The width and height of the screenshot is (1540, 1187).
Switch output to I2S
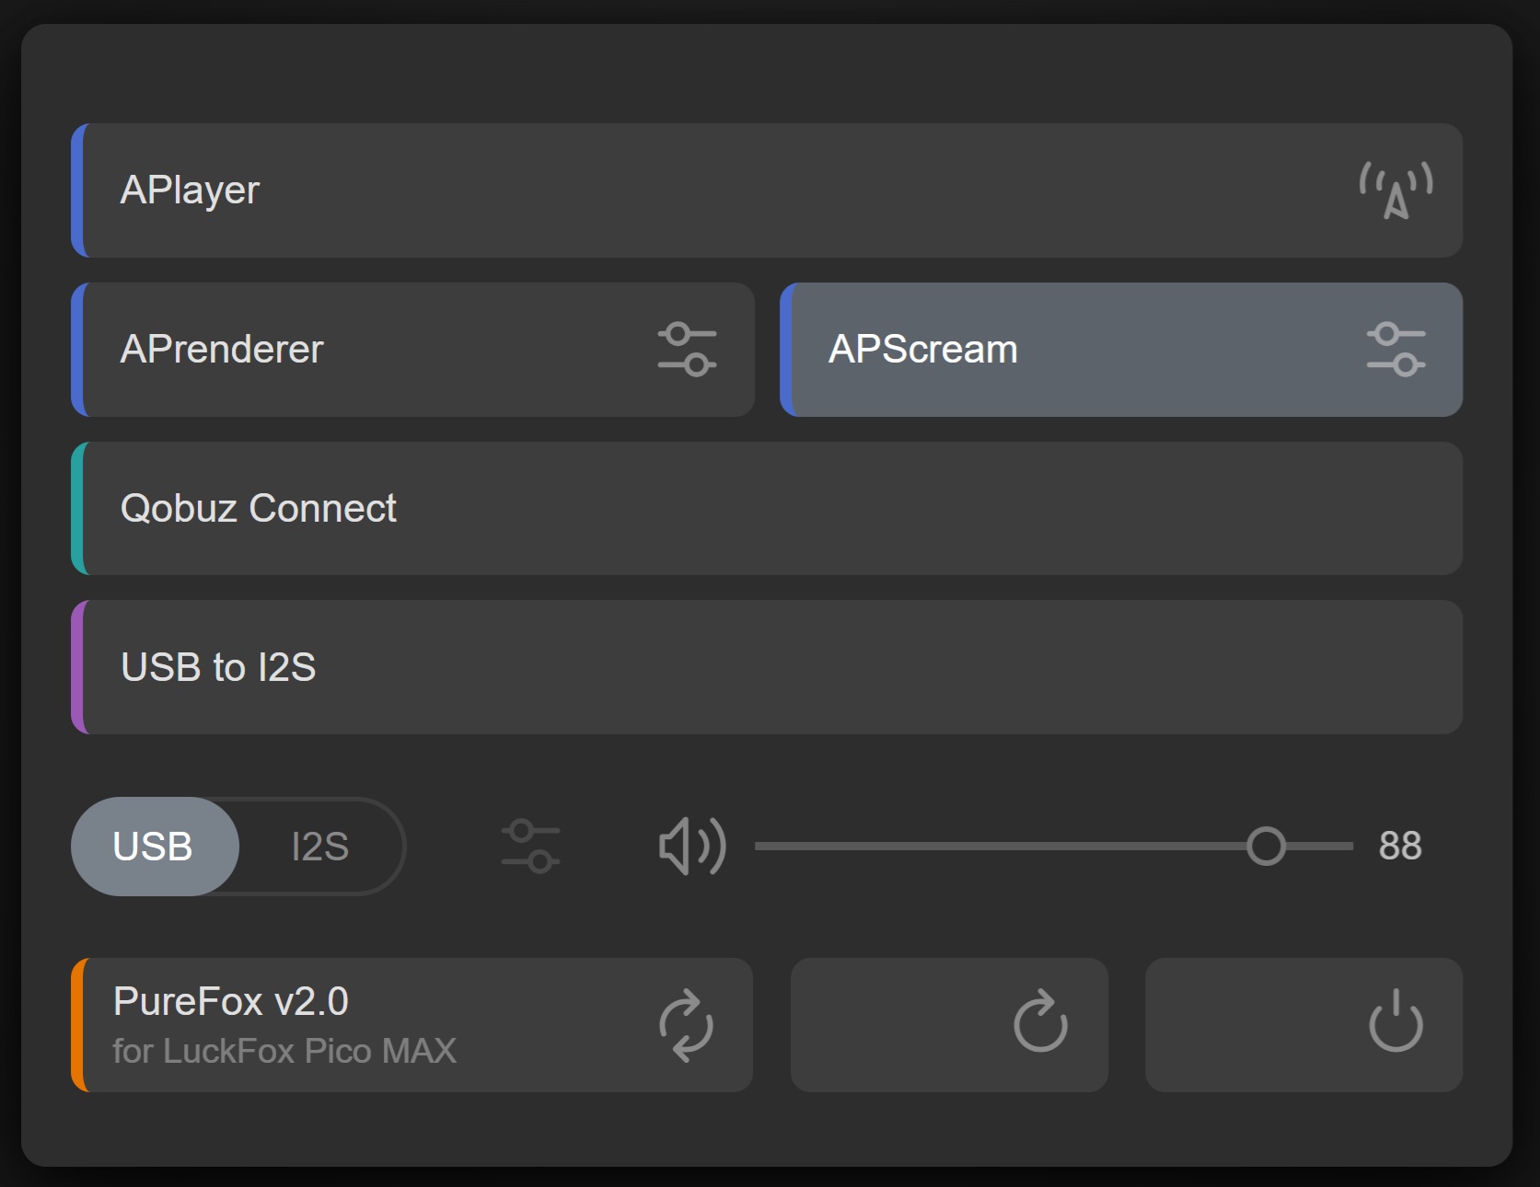319,846
